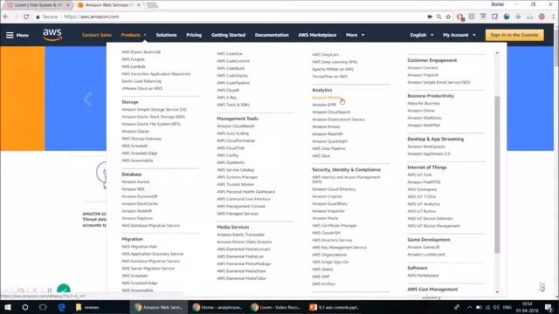Click Sign In to the Console button
The image size is (559, 314).
click(x=514, y=35)
